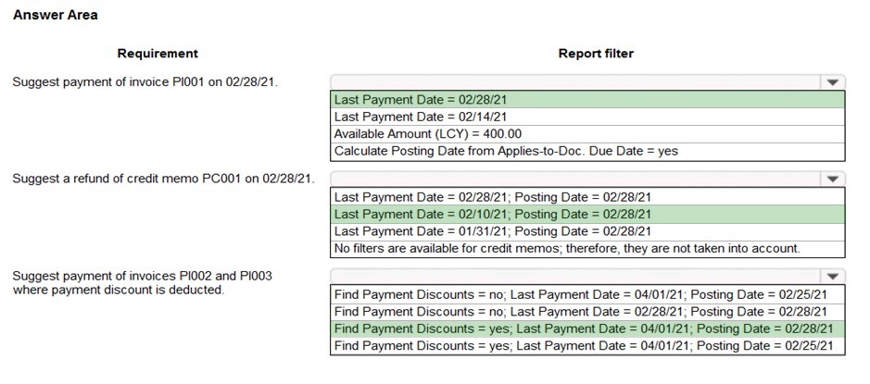
Task: Click the Requirement column header
Action: [x=158, y=54]
